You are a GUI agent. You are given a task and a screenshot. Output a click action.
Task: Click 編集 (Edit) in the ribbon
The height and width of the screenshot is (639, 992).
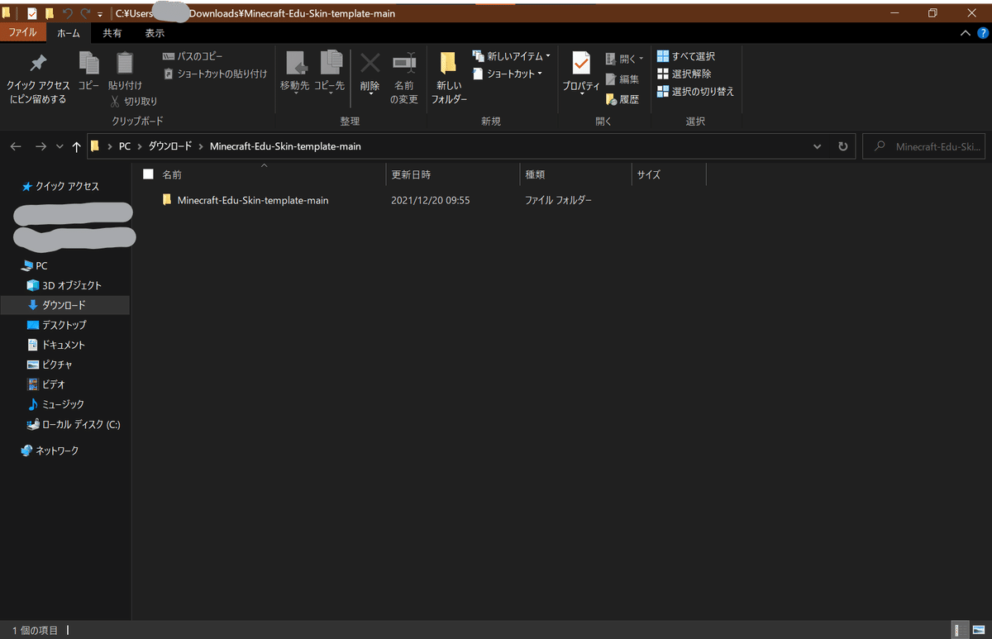click(x=622, y=79)
